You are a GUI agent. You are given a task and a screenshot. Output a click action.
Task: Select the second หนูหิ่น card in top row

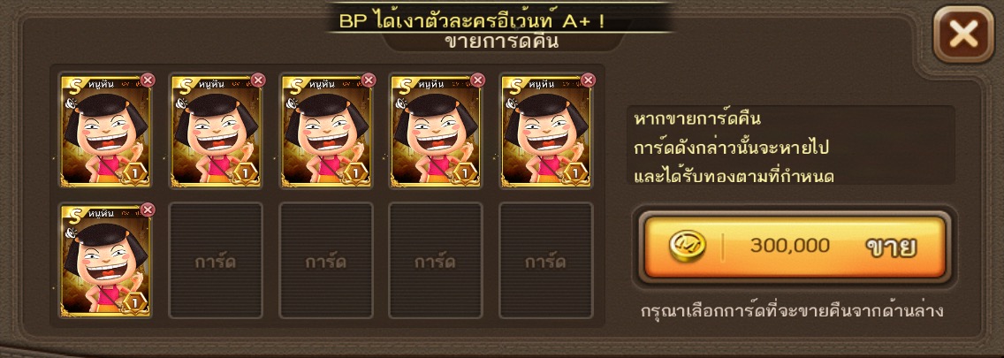click(216, 132)
